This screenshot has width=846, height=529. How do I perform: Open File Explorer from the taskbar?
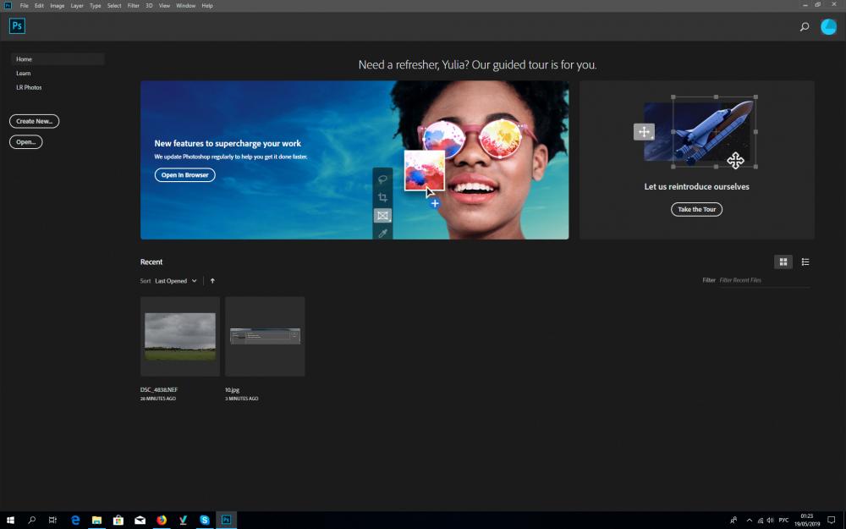click(96, 520)
